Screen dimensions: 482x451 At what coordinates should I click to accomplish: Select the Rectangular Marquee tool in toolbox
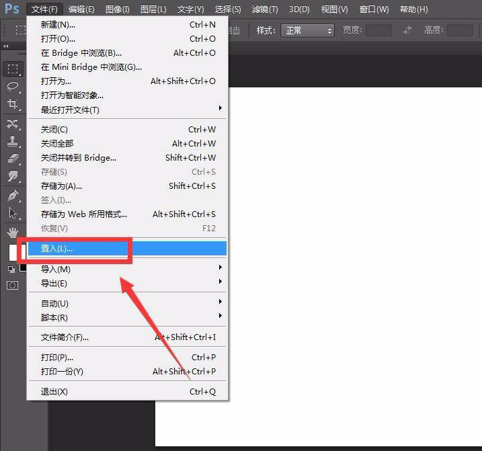point(13,69)
